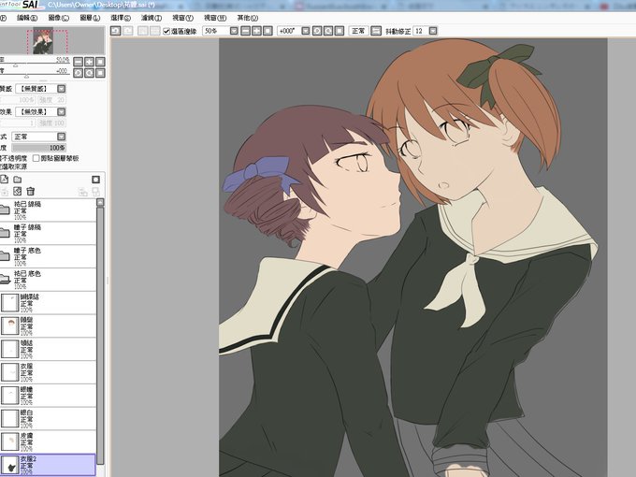Click the Redo icon in the toolbar
The image size is (636, 477).
(128, 31)
